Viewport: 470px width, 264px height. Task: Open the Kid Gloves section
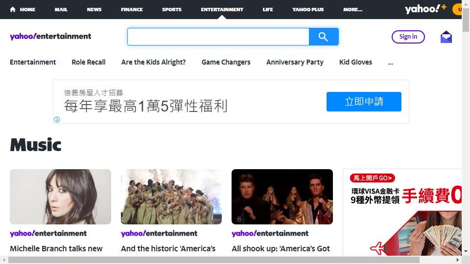coord(355,62)
